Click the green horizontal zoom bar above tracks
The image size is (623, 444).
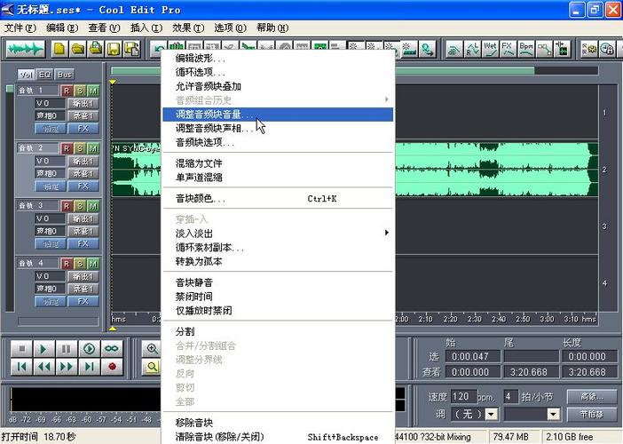point(323,71)
